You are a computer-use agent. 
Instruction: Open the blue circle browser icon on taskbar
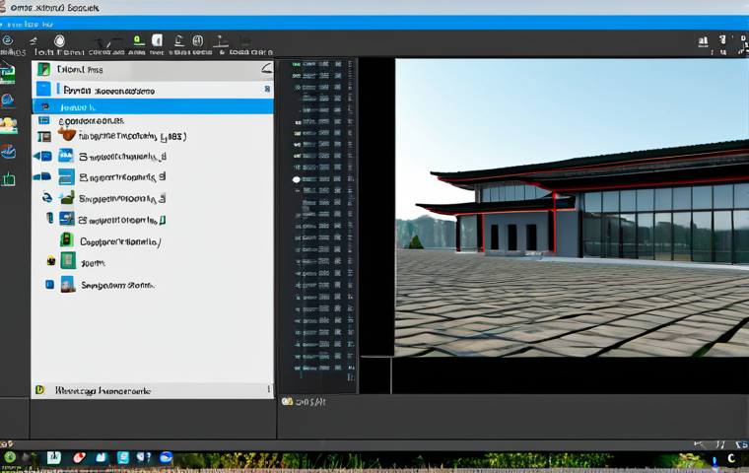(x=166, y=457)
